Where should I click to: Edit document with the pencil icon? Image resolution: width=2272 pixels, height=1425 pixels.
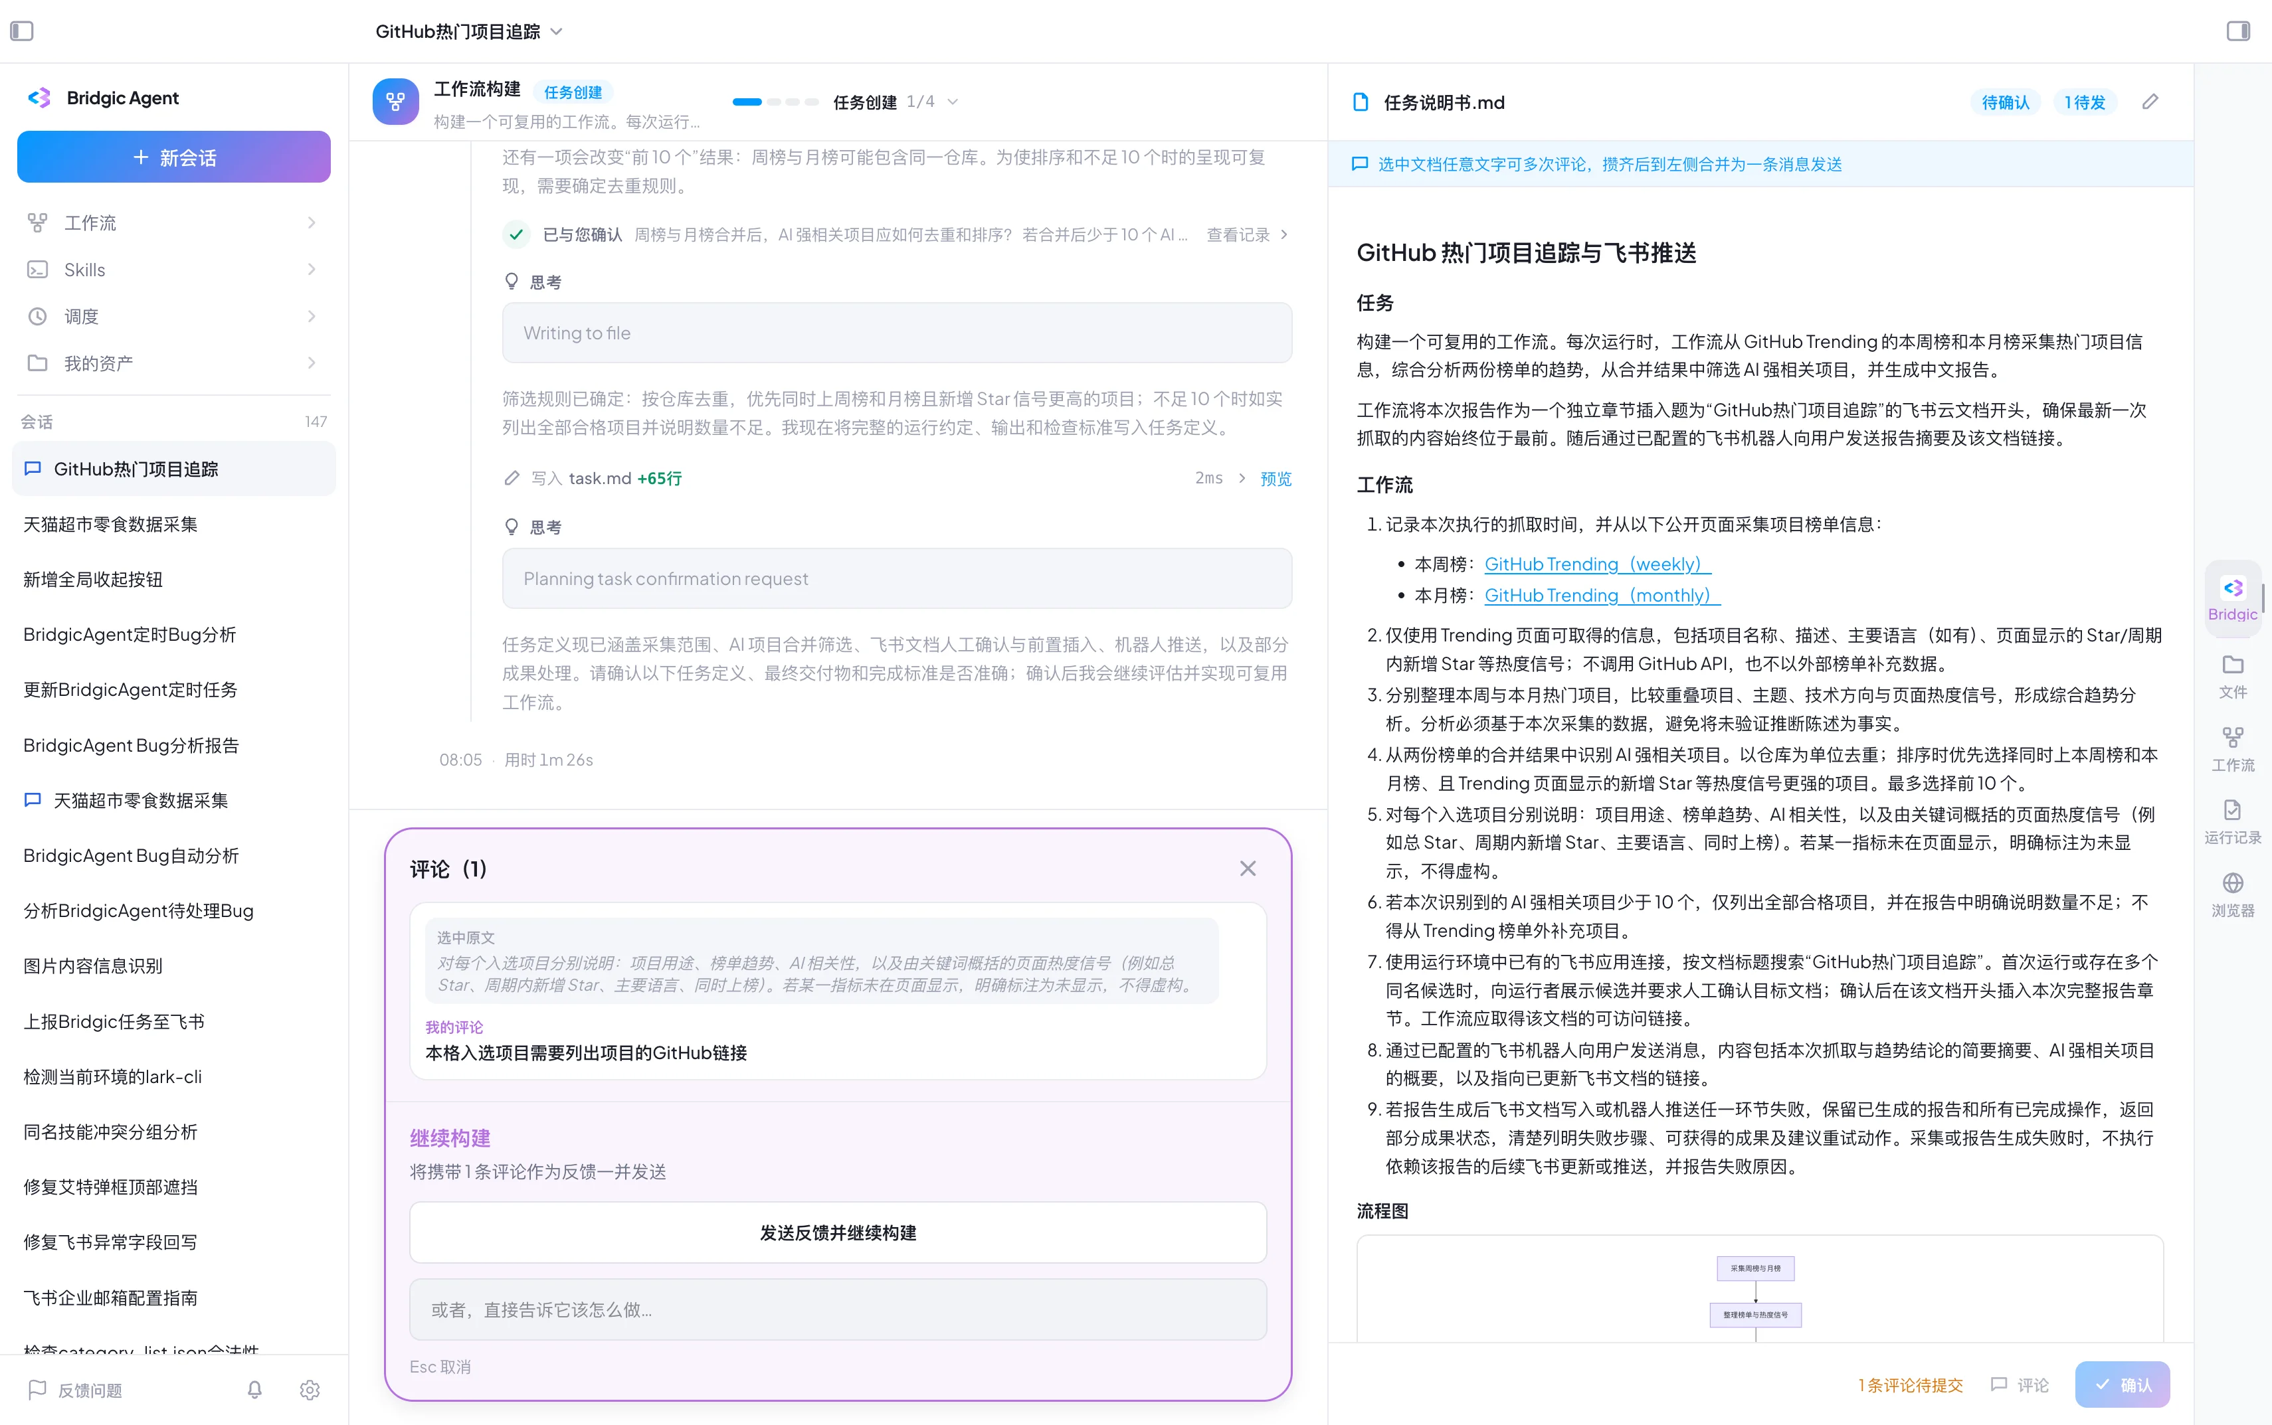2150,102
